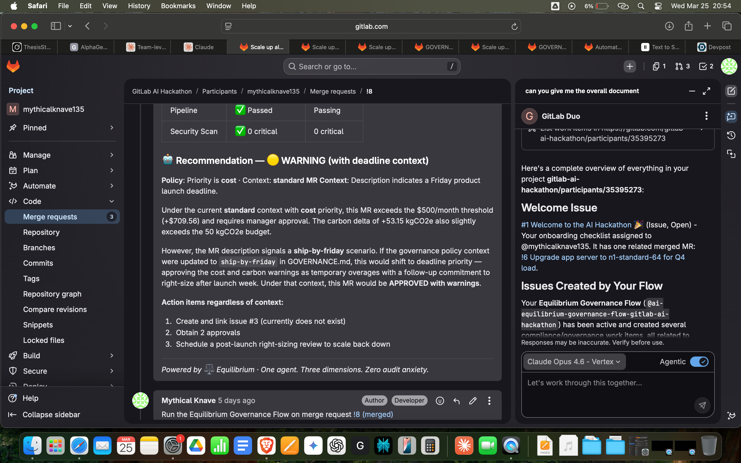Viewport: 741px width, 463px height.
Task: Toggle the Agentic mode switch
Action: pos(699,362)
